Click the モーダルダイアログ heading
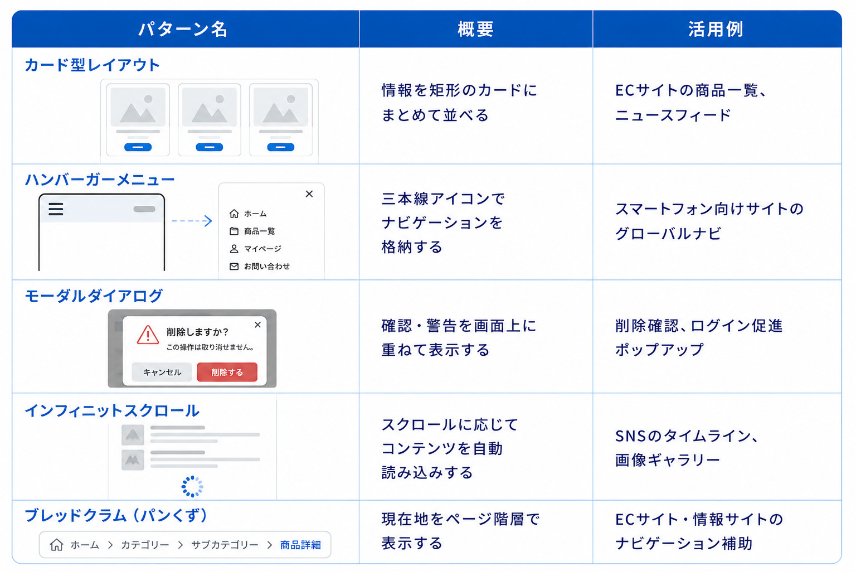The image size is (856, 571). pyautogui.click(x=94, y=296)
